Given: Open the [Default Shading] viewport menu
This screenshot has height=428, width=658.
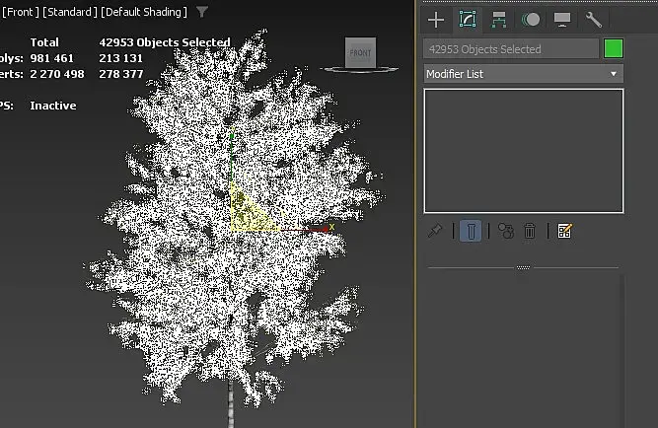Looking at the screenshot, I should coord(144,12).
